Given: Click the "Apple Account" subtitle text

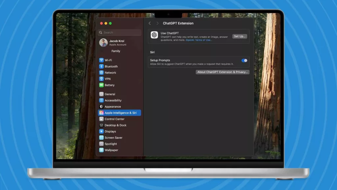Looking at the screenshot, I should pos(118,45).
